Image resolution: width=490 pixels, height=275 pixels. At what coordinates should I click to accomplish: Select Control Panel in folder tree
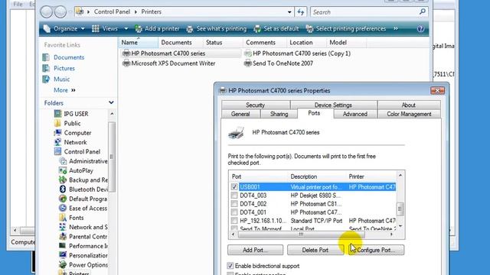pos(82,151)
